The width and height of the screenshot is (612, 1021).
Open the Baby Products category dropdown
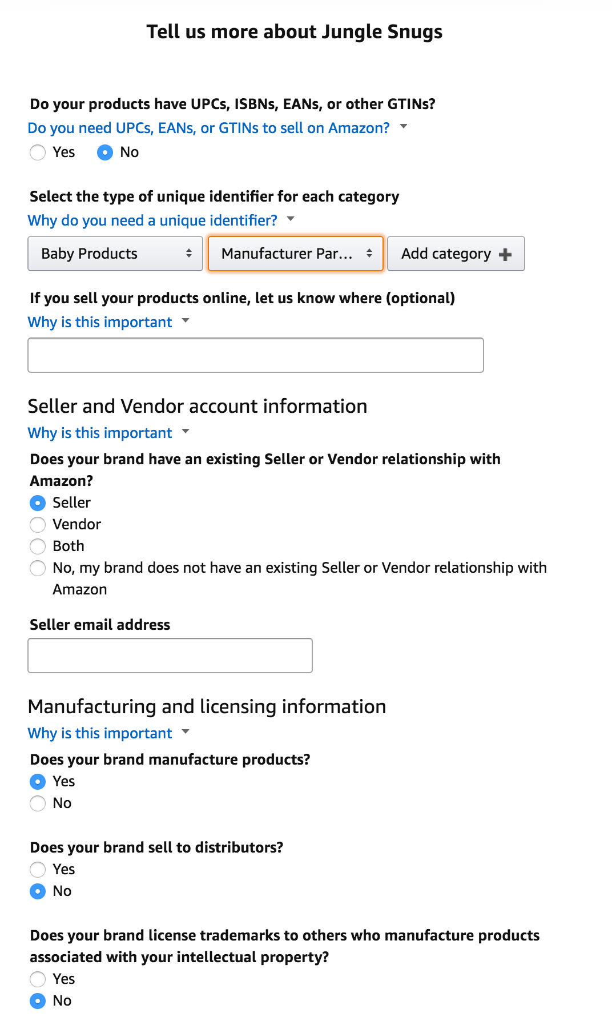(x=115, y=254)
